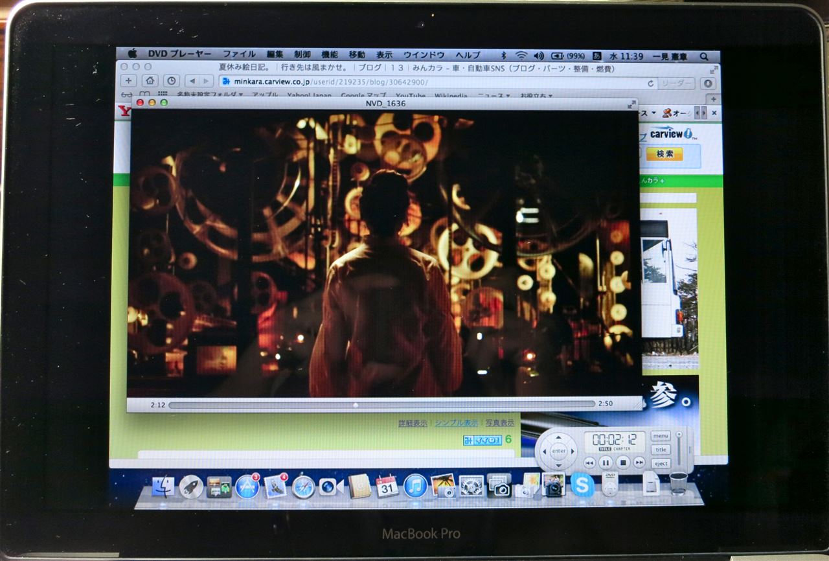Image resolution: width=829 pixels, height=561 pixels.
Task: Open the ファイル menu
Action: [x=239, y=54]
